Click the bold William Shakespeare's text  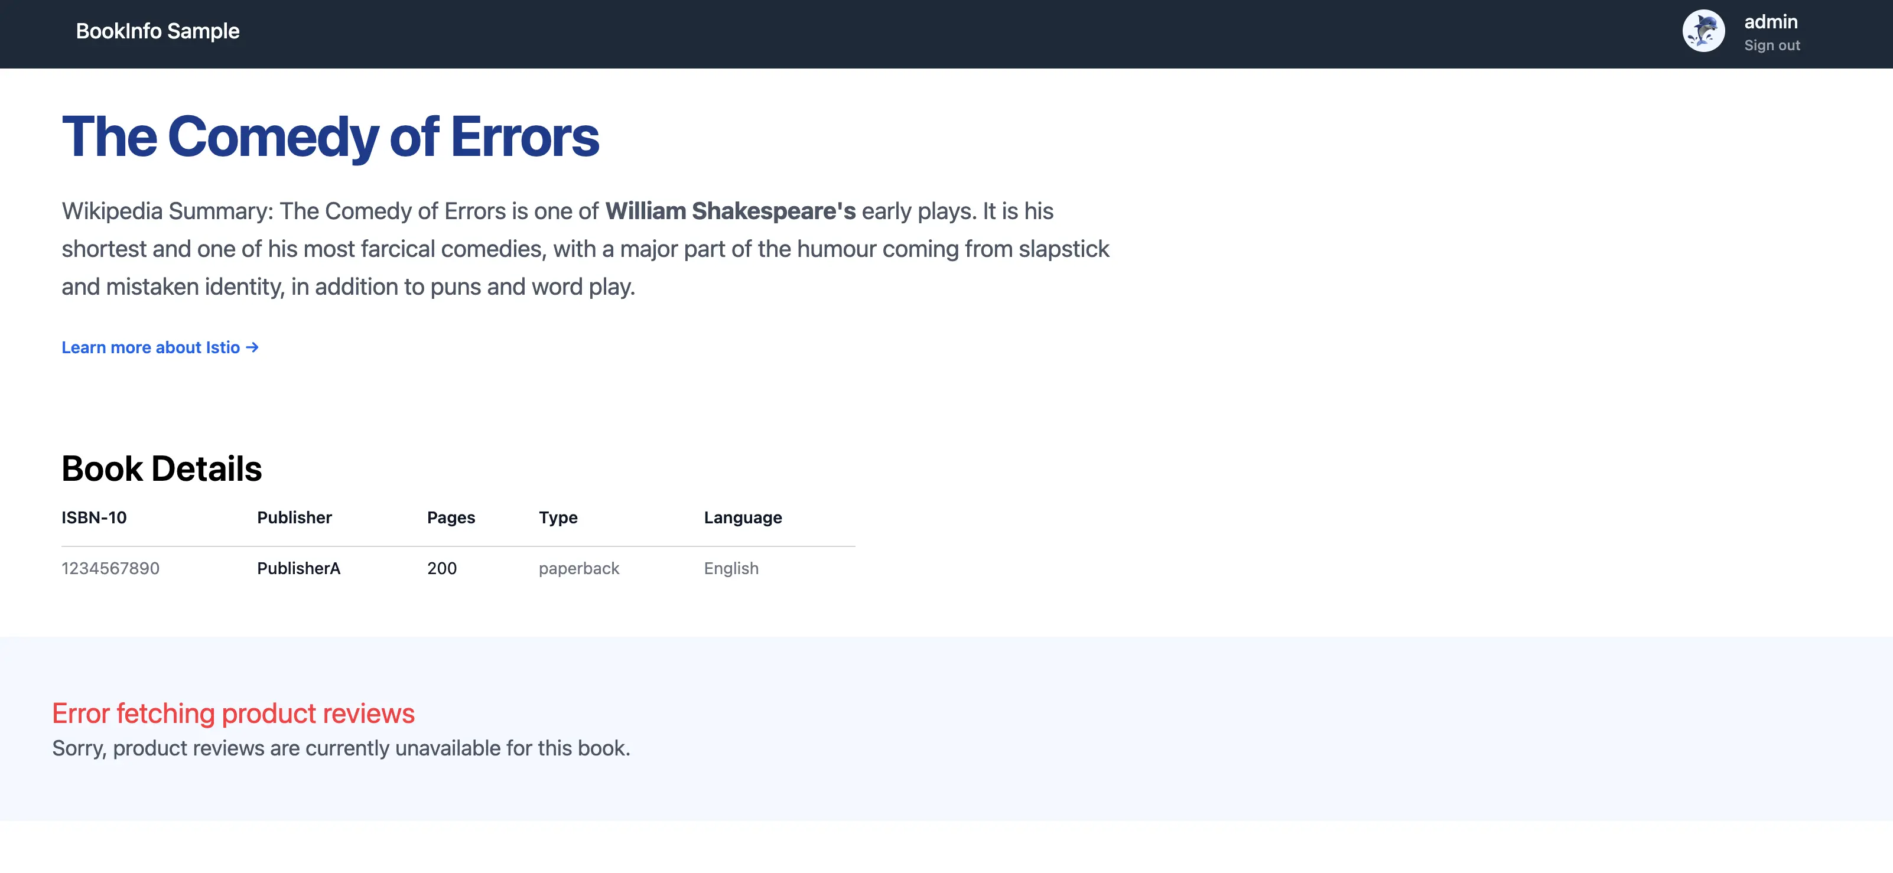point(730,211)
